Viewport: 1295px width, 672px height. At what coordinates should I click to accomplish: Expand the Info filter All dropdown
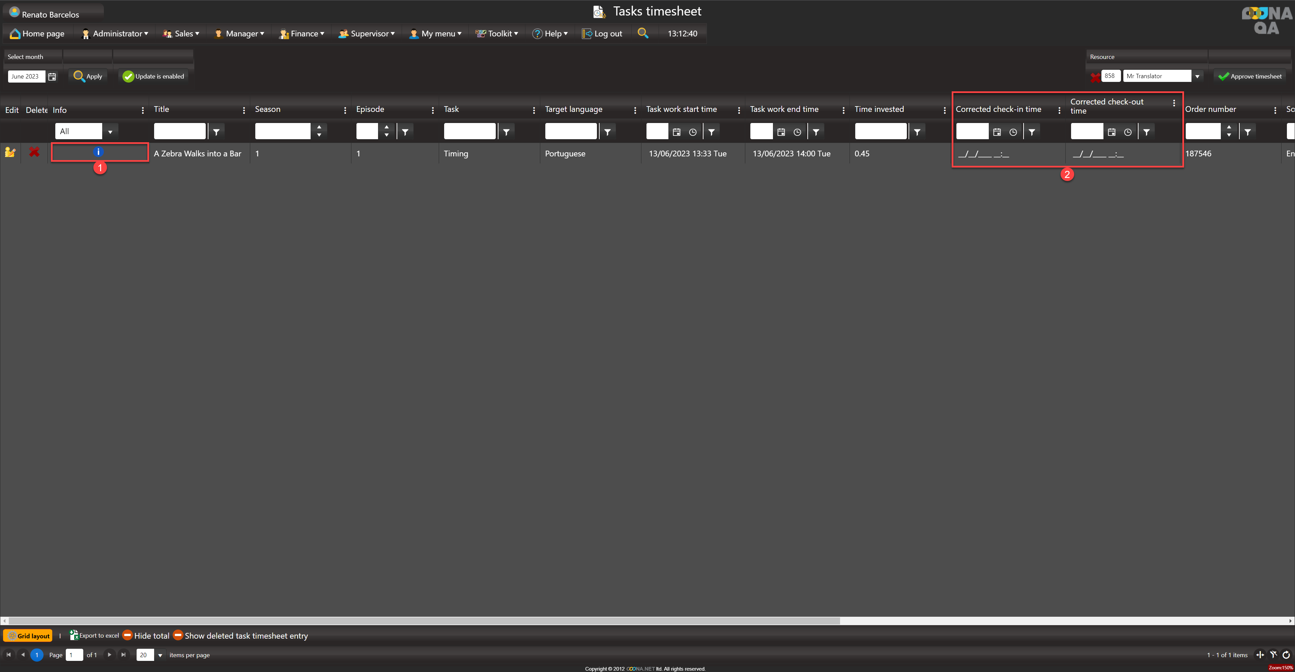pyautogui.click(x=110, y=131)
